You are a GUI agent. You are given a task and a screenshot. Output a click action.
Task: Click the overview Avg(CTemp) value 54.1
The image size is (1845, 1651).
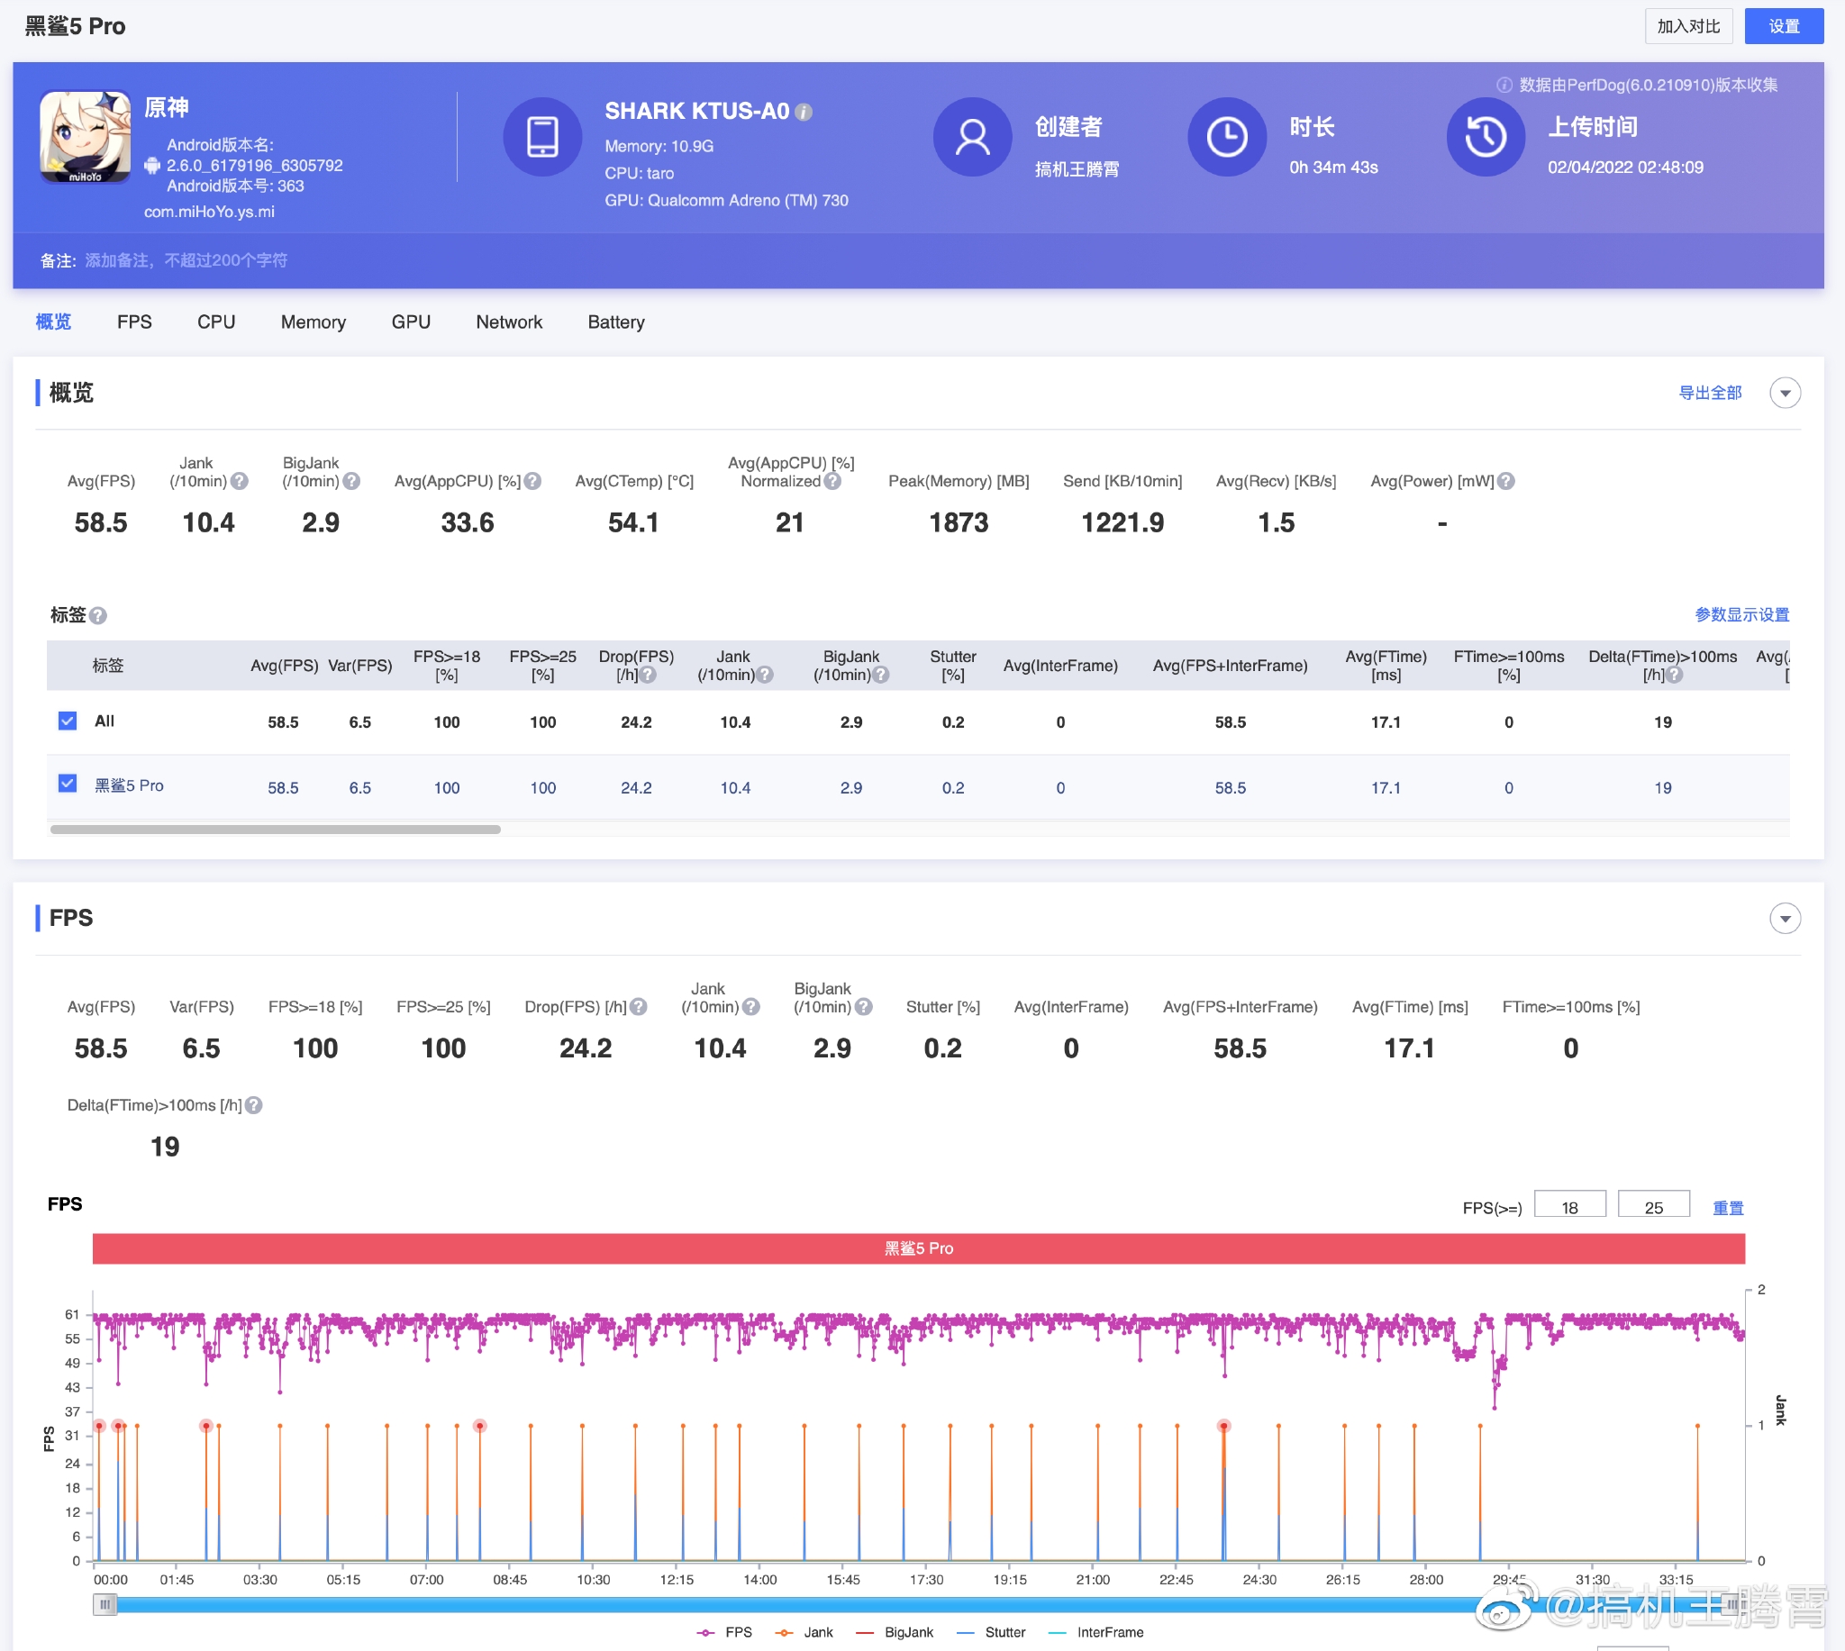click(x=633, y=522)
